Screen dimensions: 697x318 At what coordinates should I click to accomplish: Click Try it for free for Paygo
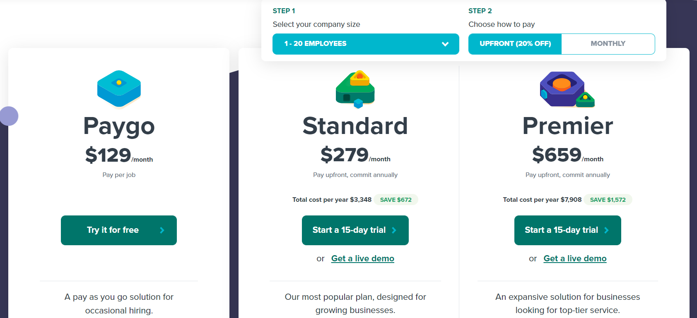click(119, 230)
